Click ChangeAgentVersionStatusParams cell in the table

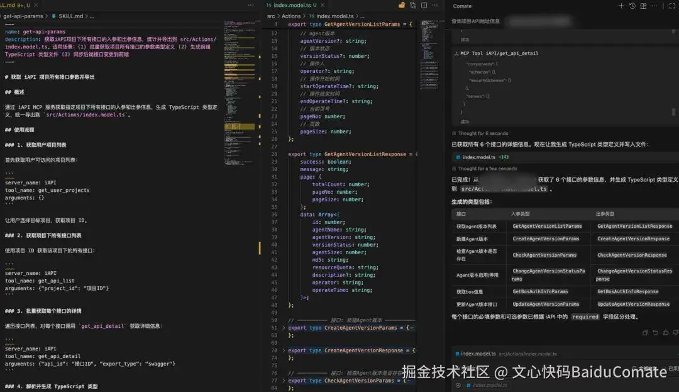(x=548, y=275)
